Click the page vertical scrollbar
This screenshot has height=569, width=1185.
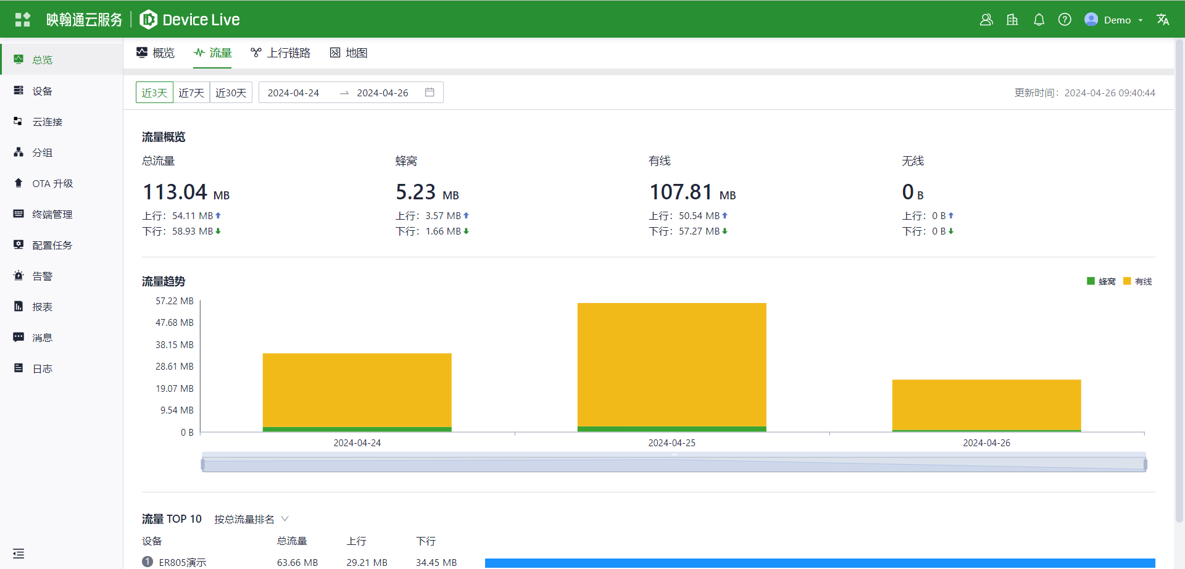[x=1179, y=281]
